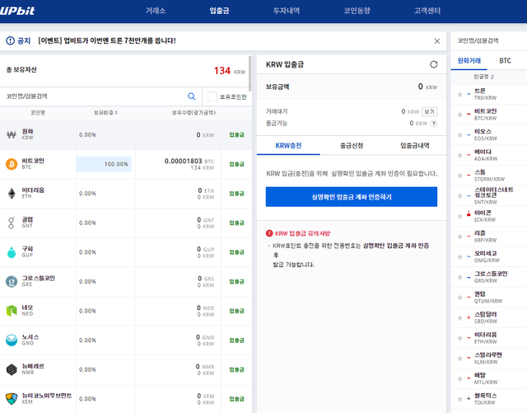This screenshot has height=413, width=527.
Task: Click 입출금 for 이더리움 ETH row
Action: point(236,193)
